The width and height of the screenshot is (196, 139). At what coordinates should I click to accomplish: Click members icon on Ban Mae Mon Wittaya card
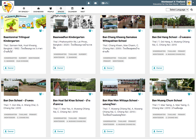tap(140, 94)
